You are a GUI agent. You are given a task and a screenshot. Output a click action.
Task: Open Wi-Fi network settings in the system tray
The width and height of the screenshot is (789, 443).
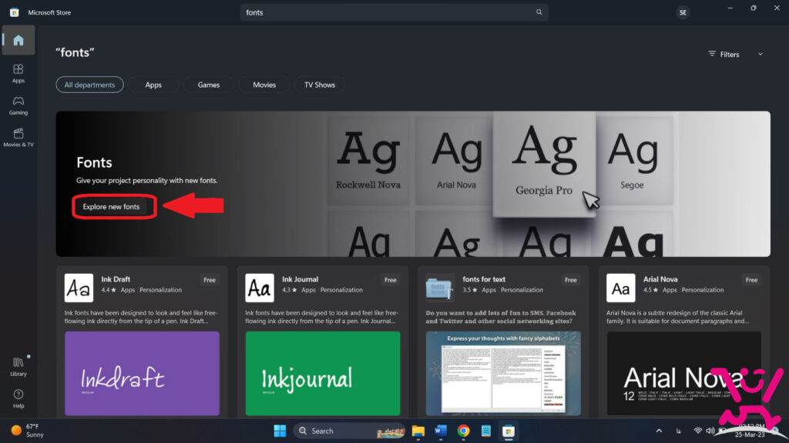[698, 431]
